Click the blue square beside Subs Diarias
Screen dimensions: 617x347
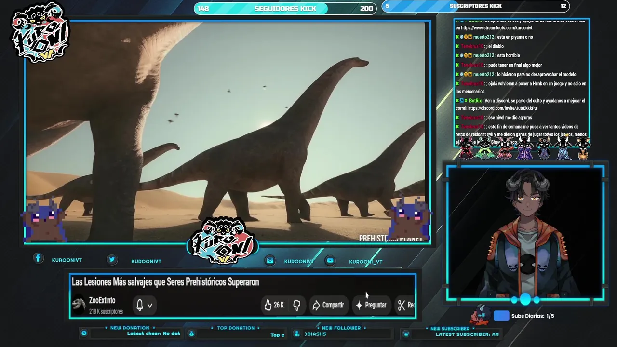[501, 316]
